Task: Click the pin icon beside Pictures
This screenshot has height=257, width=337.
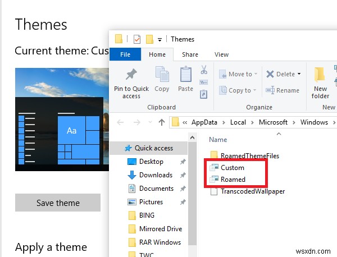Action: 183,202
